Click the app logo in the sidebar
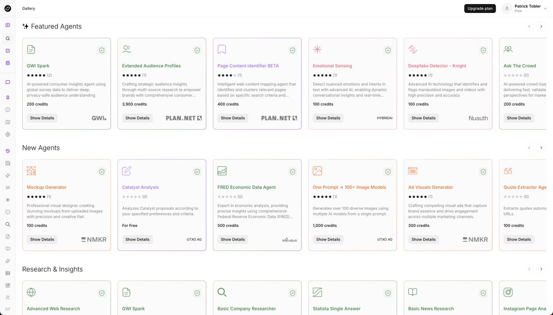553x315 pixels. tap(7, 8)
